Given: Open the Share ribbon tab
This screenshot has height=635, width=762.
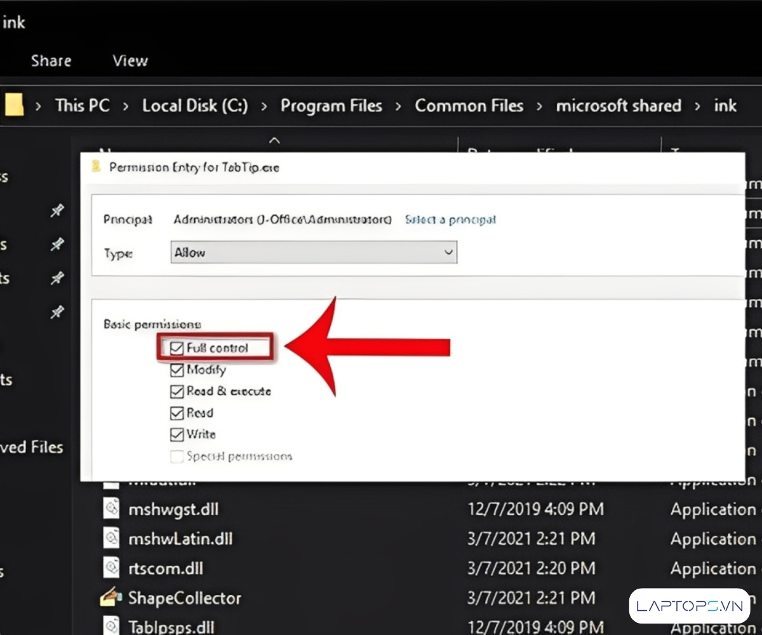Looking at the screenshot, I should 51,61.
